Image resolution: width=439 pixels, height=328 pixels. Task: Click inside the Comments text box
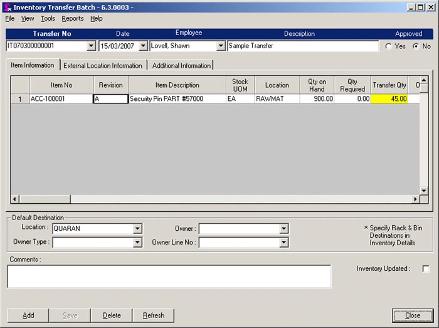(169, 277)
